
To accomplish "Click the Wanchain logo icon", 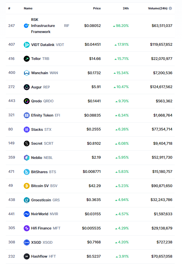I will tap(27, 73).
